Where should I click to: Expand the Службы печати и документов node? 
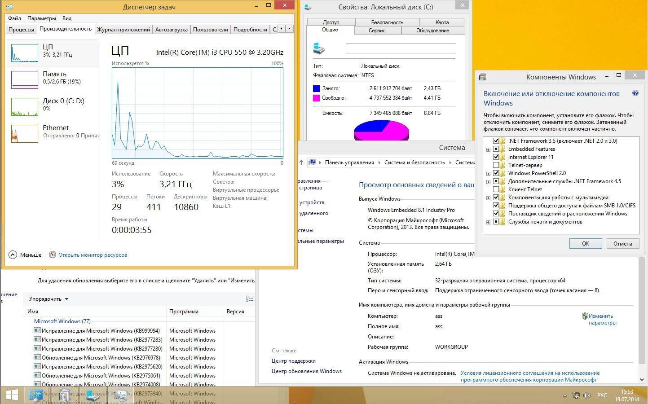click(488, 222)
